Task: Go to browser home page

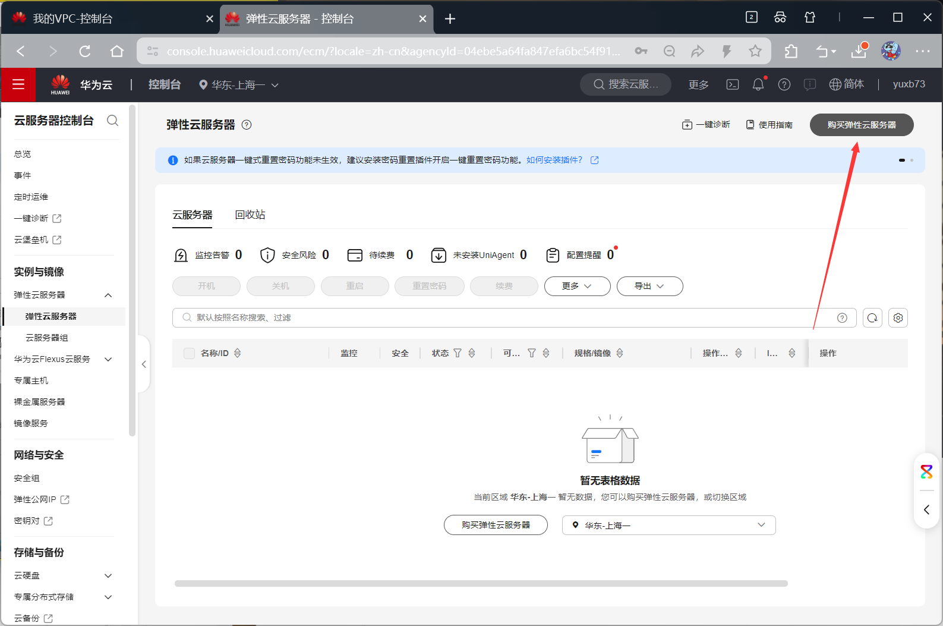Action: click(117, 51)
